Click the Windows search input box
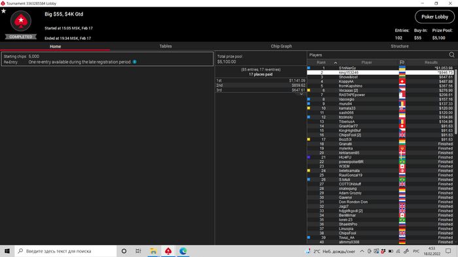 [65, 251]
